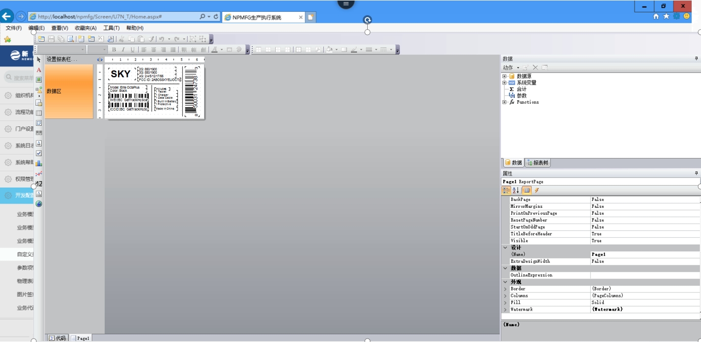Select the Table object tool
Viewport: 701px width, 342px height.
click(39, 113)
